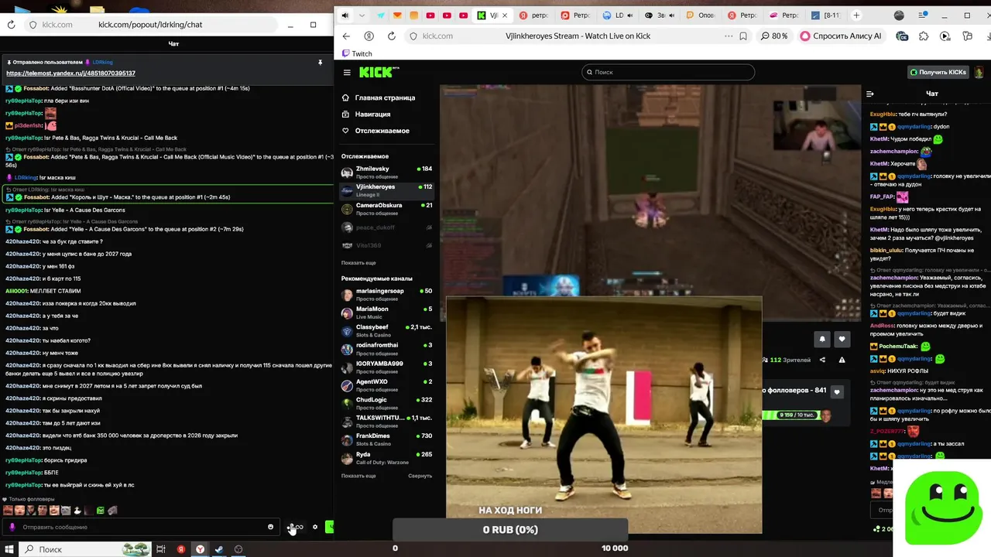
Task: Collapse the right chat panel arrow icon
Action: click(870, 94)
